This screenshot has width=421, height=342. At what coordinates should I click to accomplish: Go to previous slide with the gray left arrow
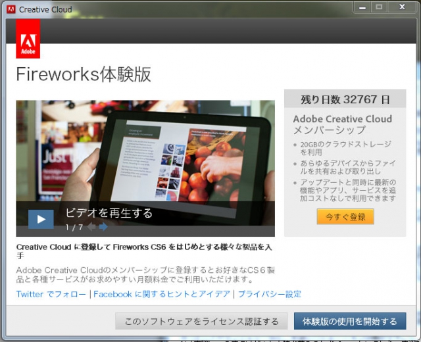pos(91,227)
